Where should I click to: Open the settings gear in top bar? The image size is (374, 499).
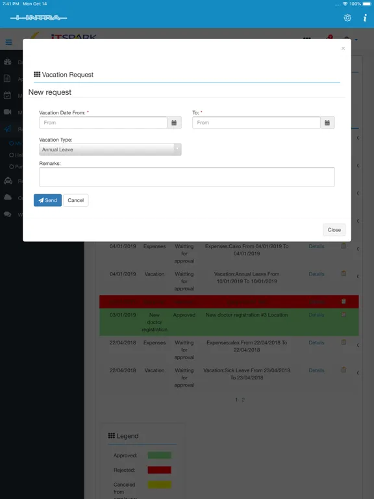click(x=347, y=18)
